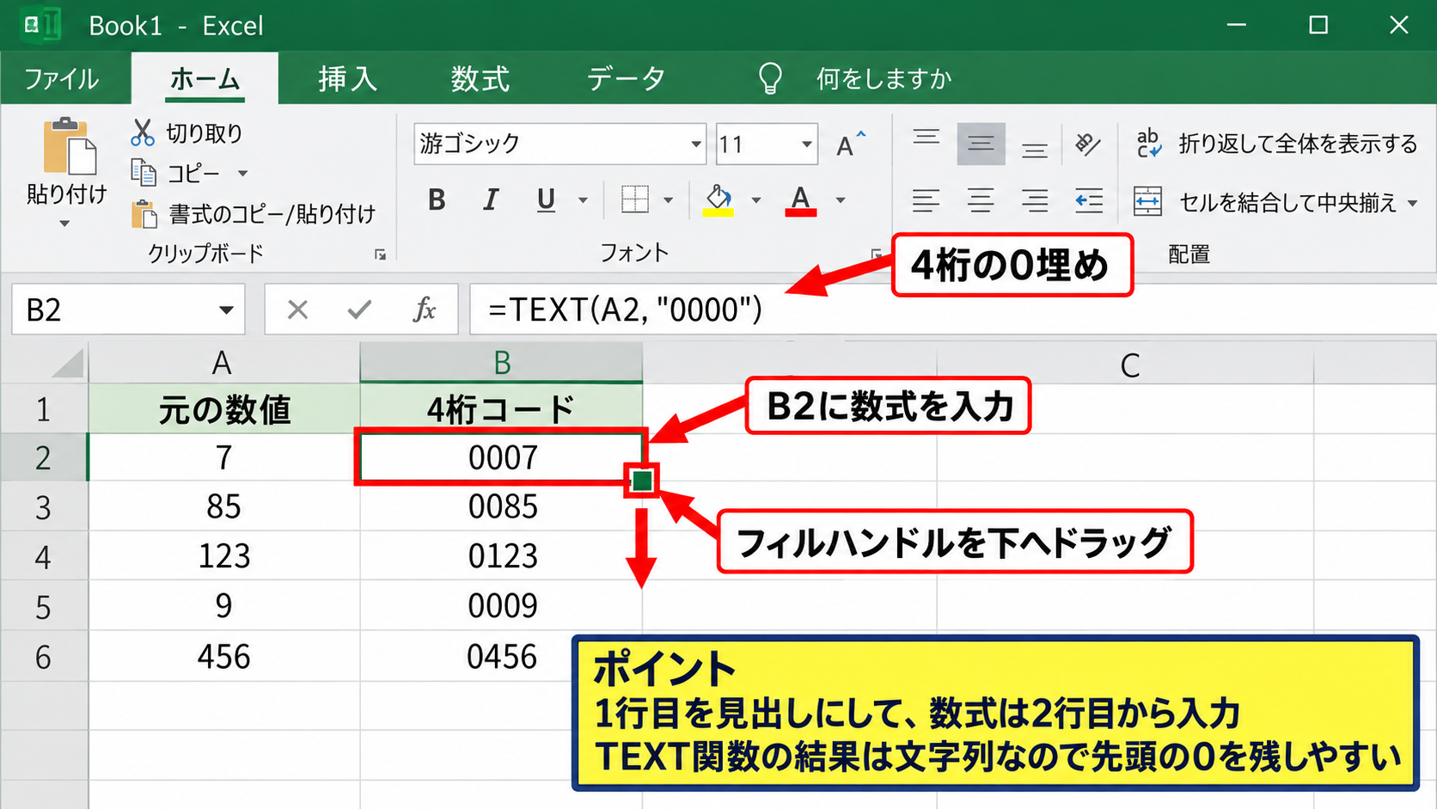Toggle Italic formatting
Viewport: 1437px width, 809px height.
pos(491,200)
